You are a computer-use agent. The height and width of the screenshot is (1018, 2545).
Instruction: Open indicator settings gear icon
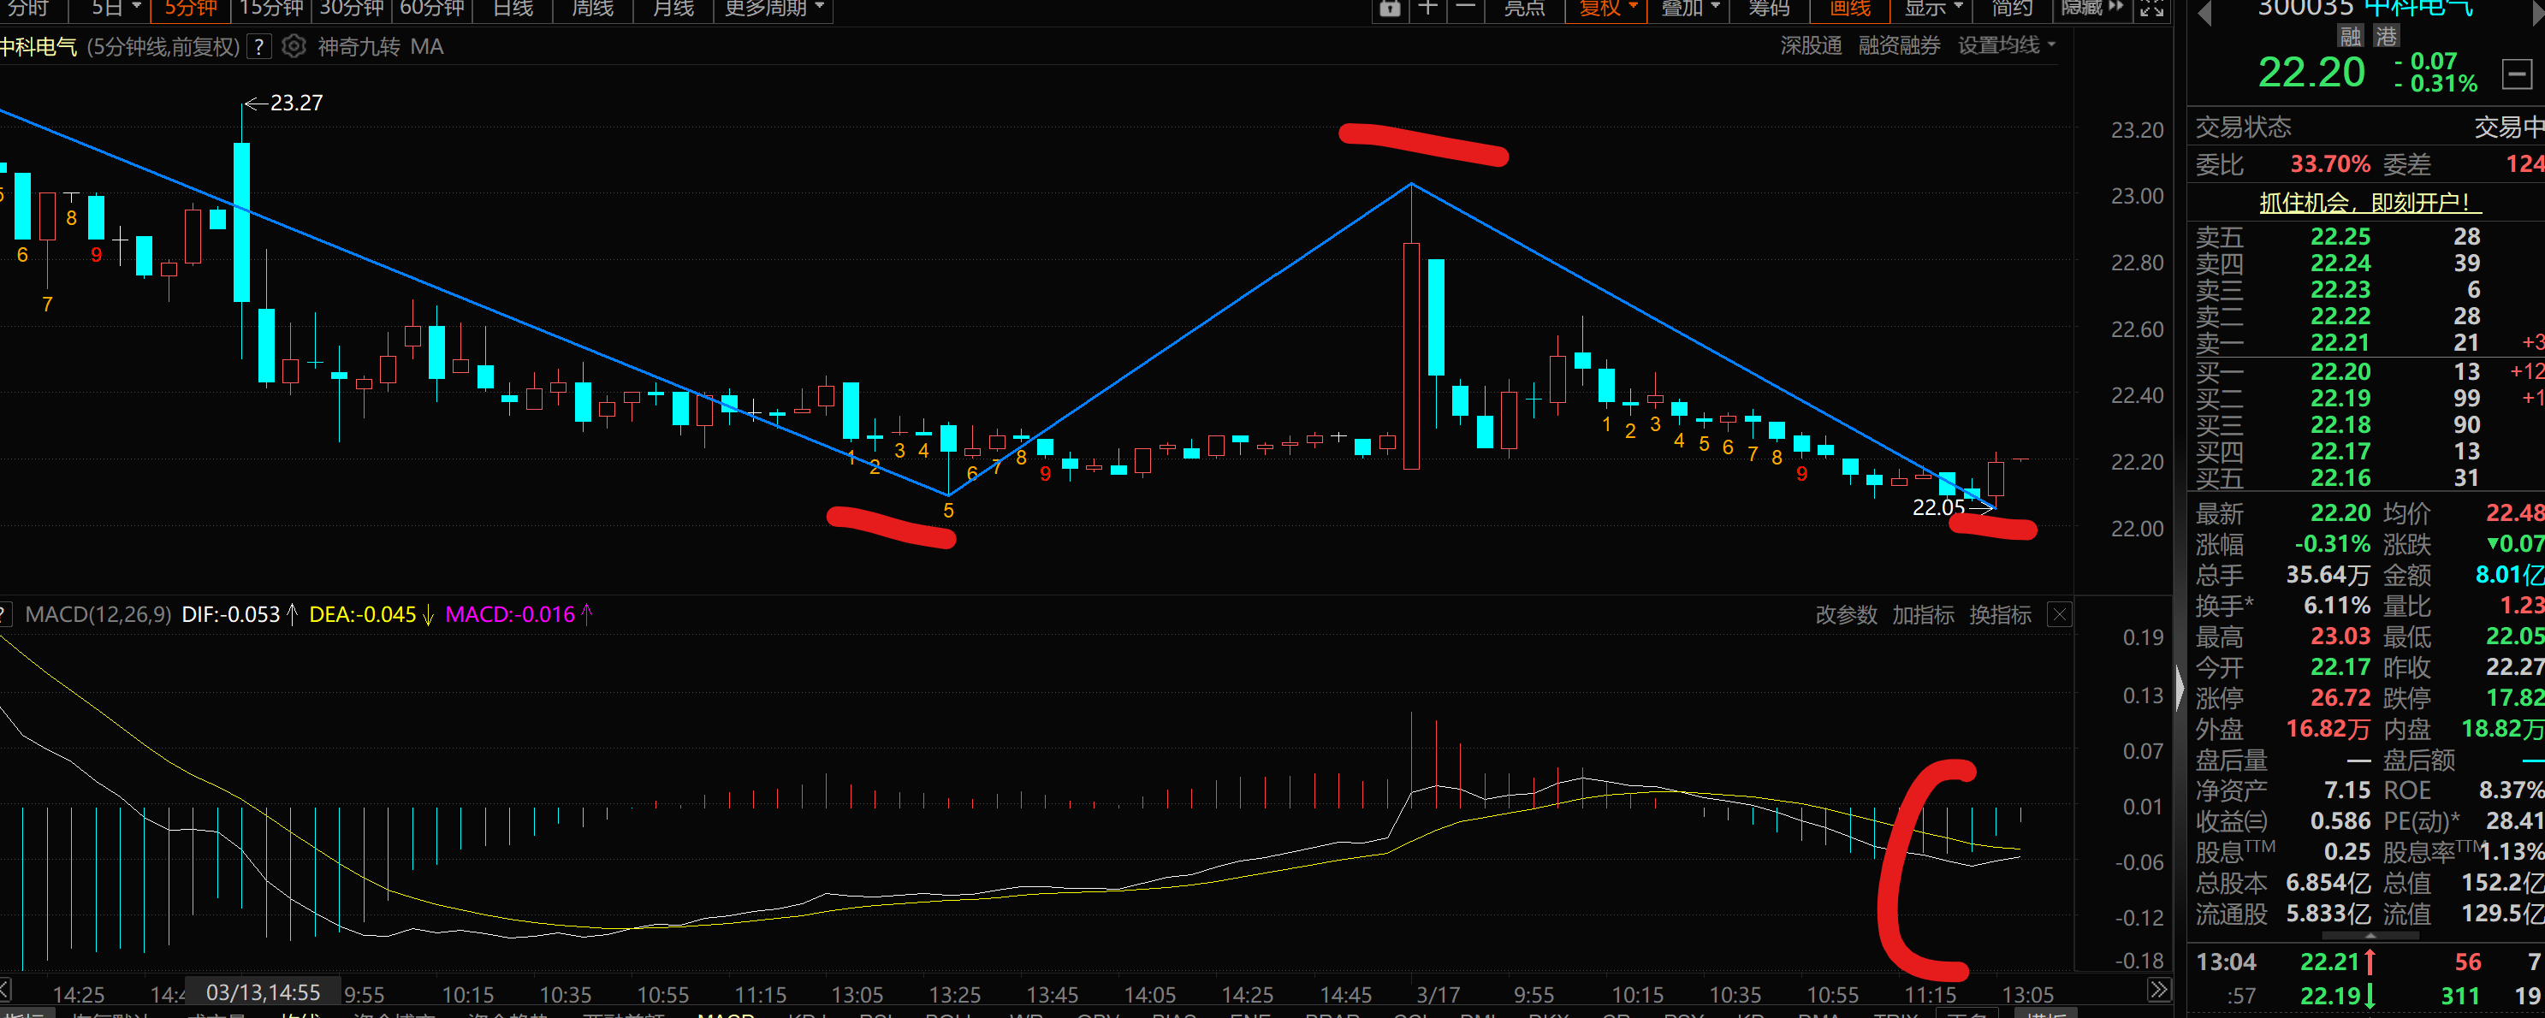tap(294, 46)
